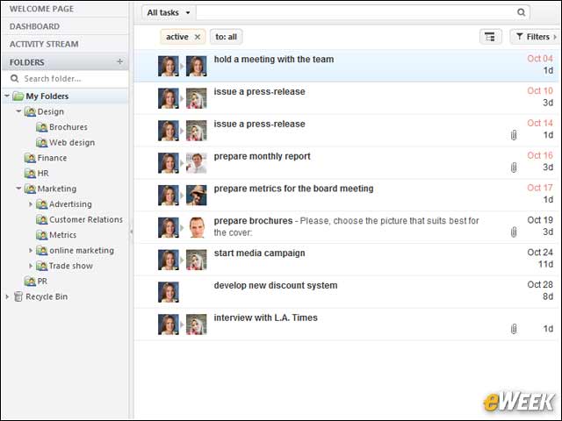Open task 'interview with L.A. Times'
This screenshot has width=562, height=421.
265,318
